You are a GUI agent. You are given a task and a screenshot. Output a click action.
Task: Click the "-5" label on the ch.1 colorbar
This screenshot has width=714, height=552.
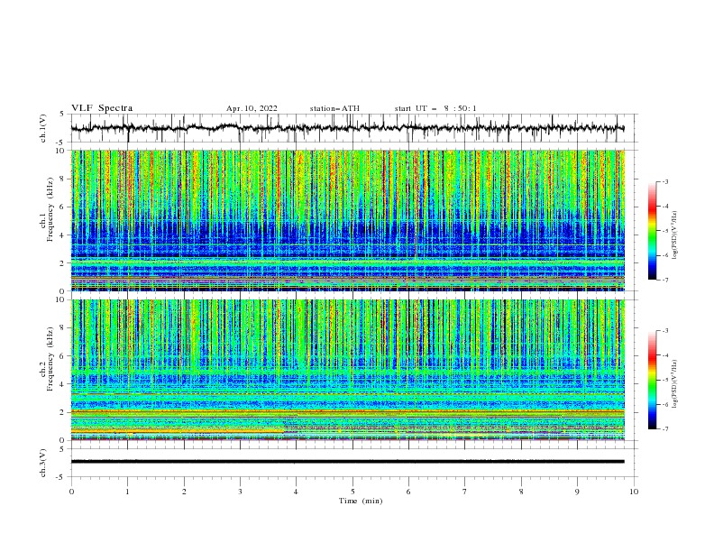(x=664, y=231)
